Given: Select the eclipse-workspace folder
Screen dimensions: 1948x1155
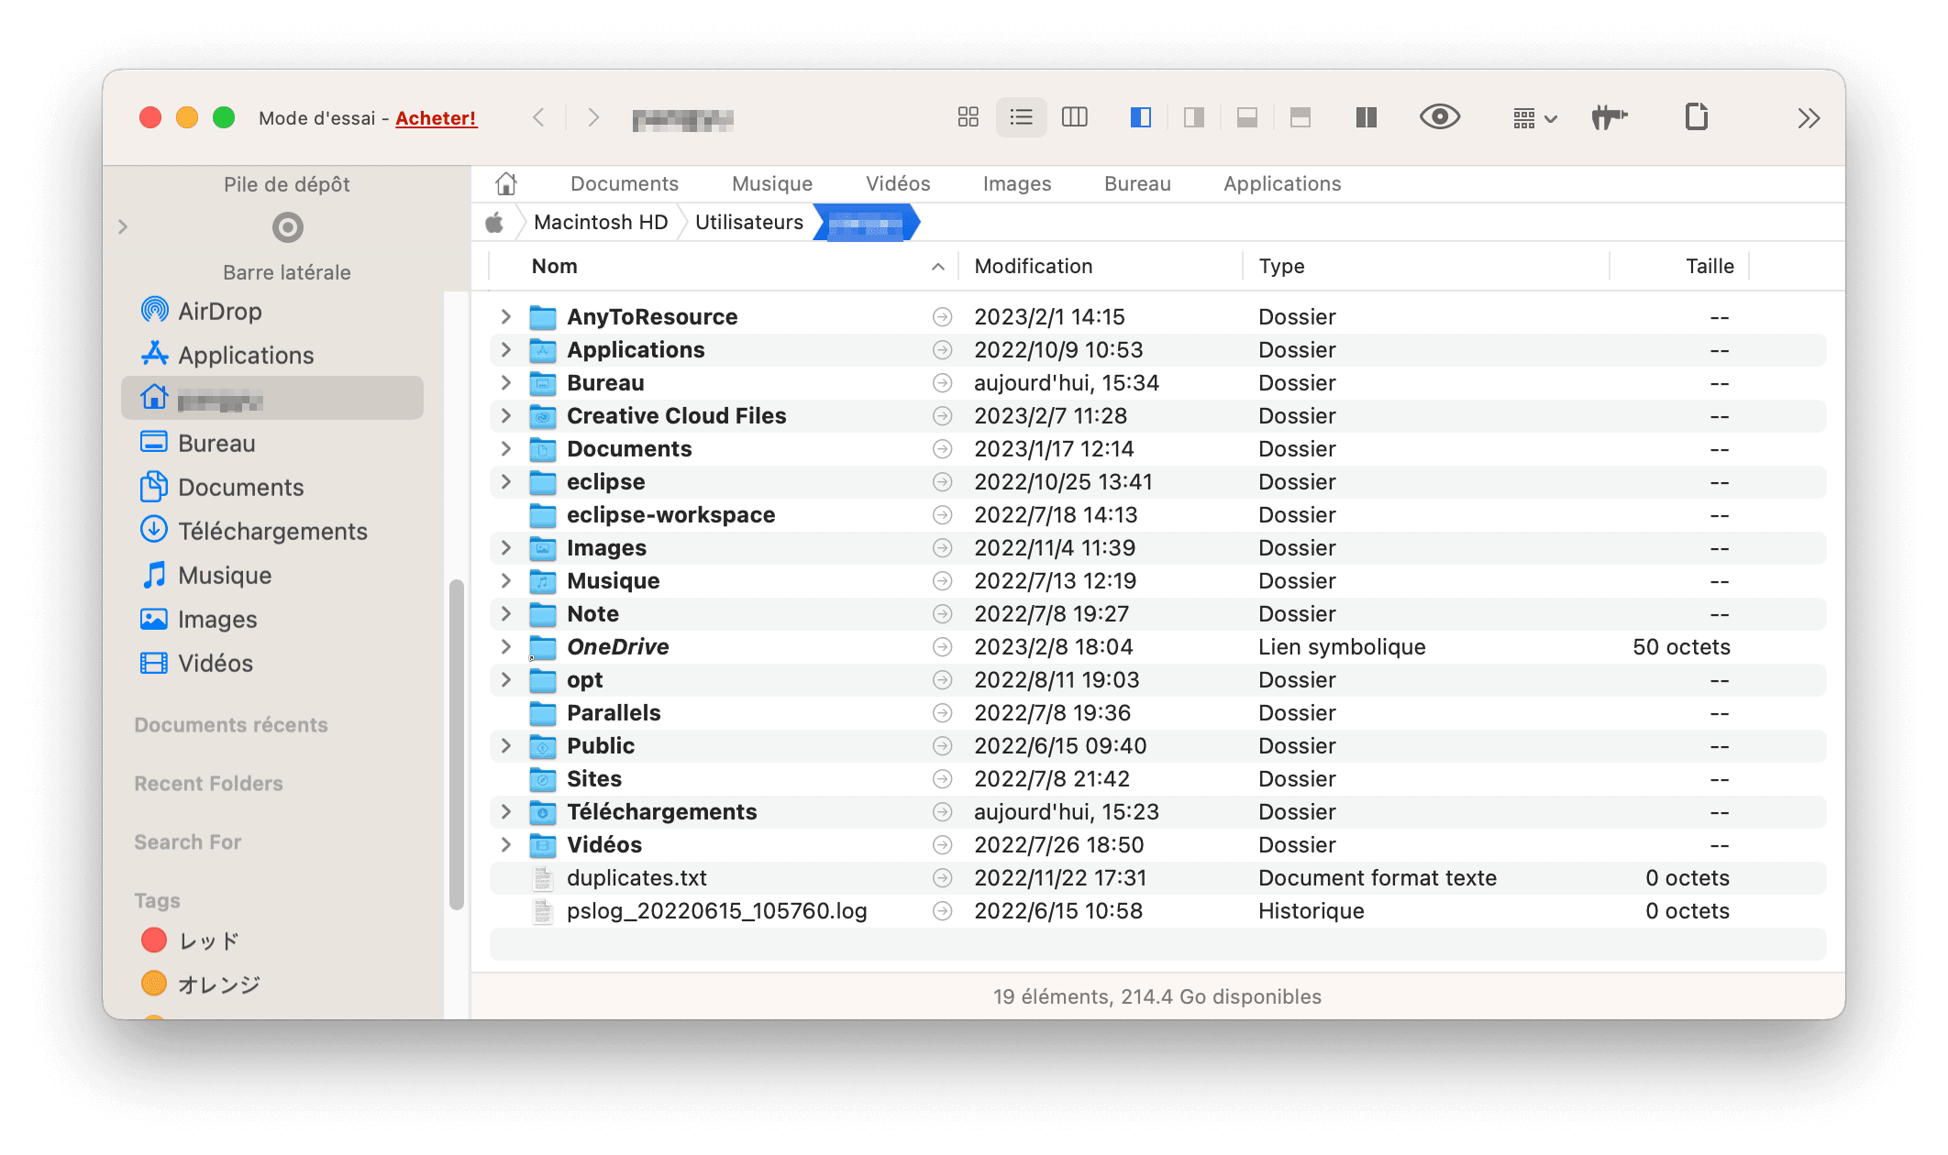Looking at the screenshot, I should (1157, 514).
